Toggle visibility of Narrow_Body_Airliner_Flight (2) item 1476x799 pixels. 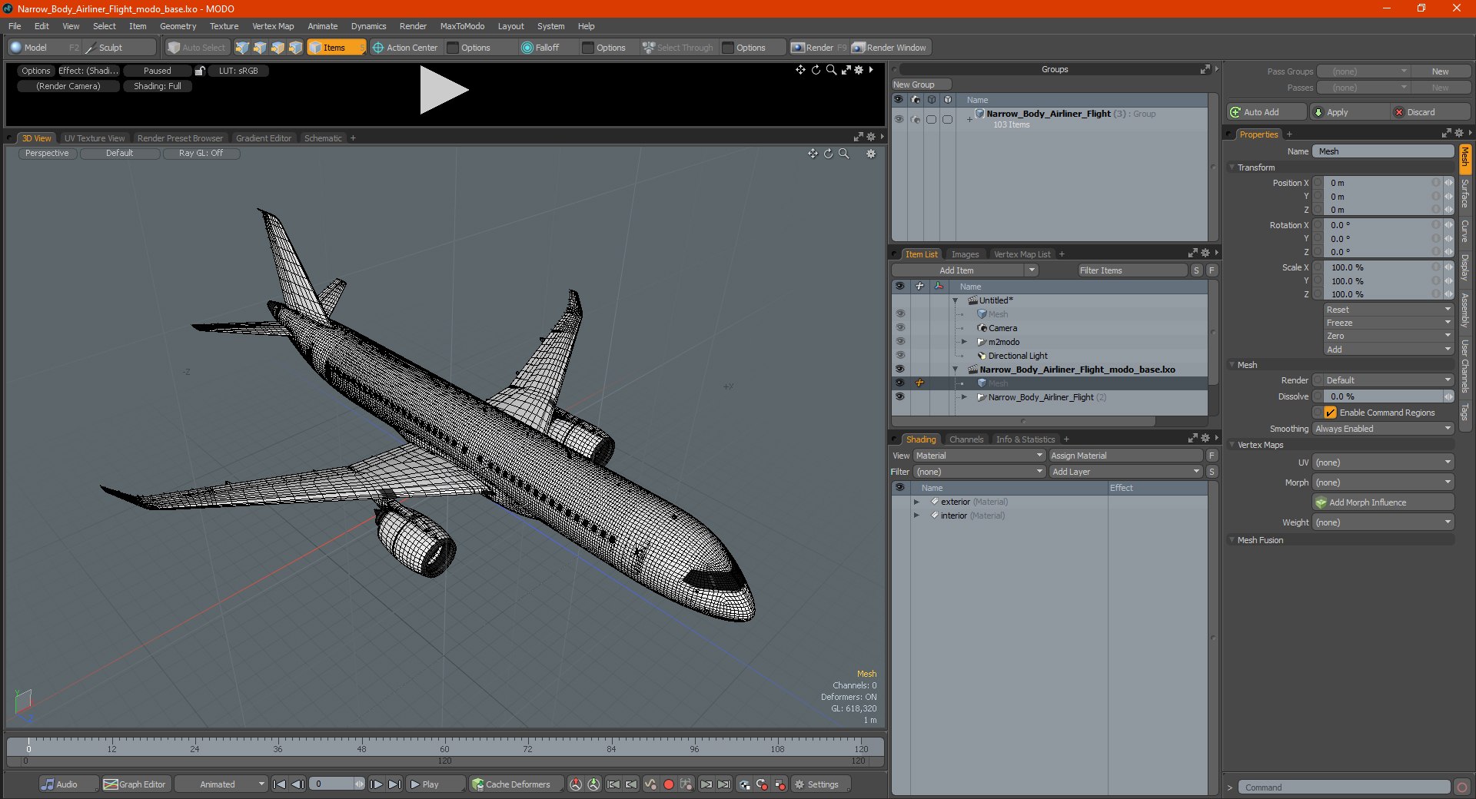point(899,397)
